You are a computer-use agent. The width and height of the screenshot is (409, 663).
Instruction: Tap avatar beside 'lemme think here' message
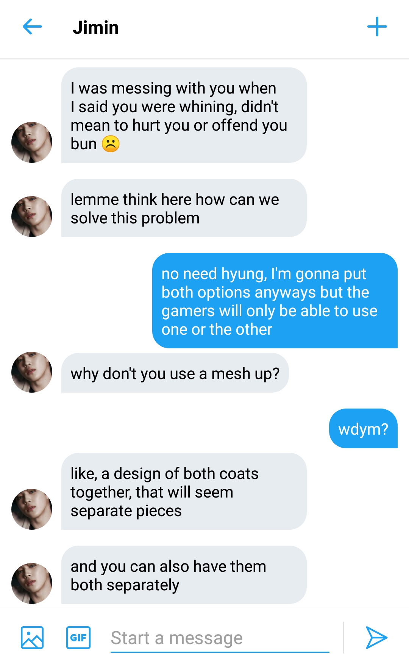point(32,217)
